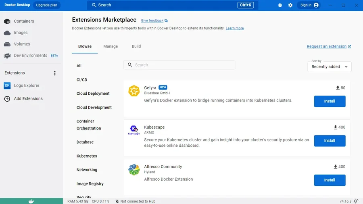The height and width of the screenshot is (204, 363).
Task: Click the Give feedback chat icon
Action: pyautogui.click(x=166, y=21)
